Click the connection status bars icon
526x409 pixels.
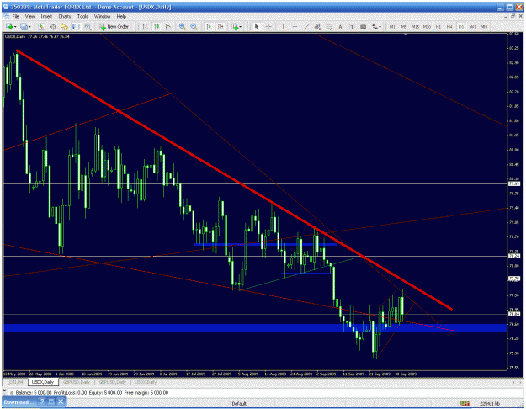465,403
